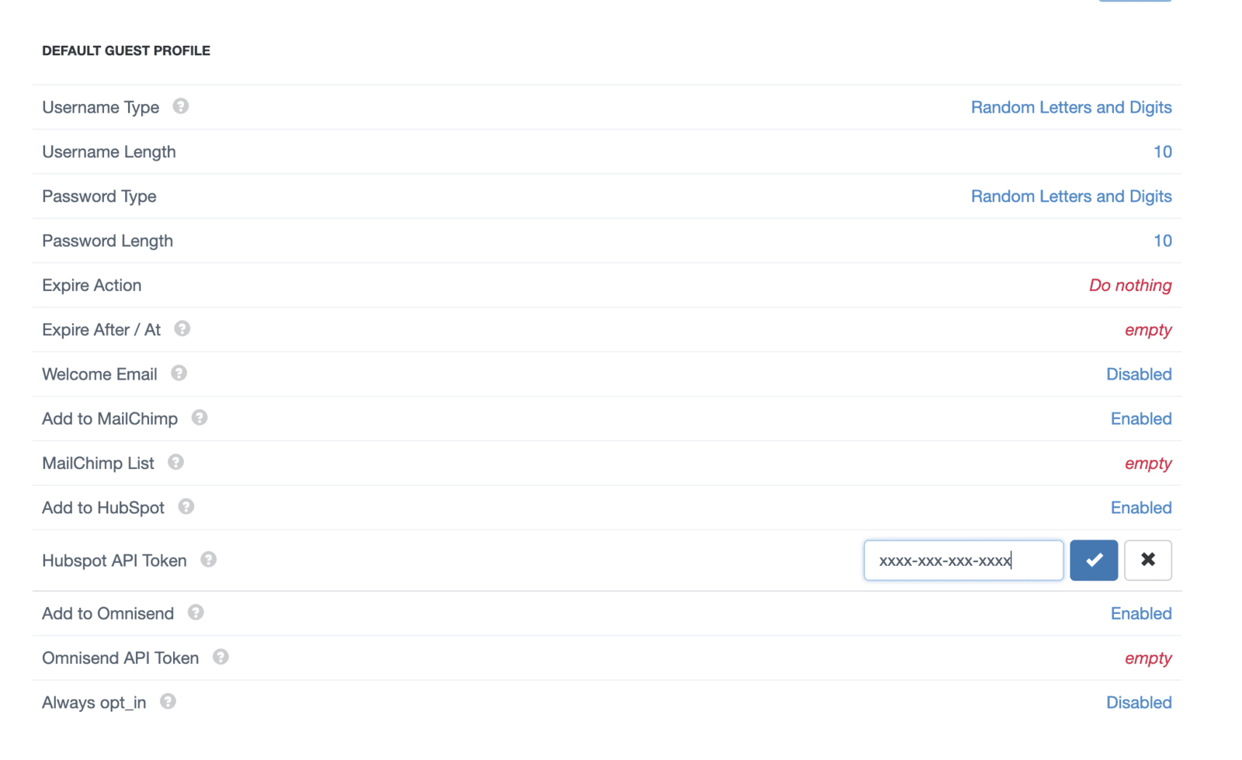
Task: Click help icon next to MailChimp List
Action: pos(175,463)
